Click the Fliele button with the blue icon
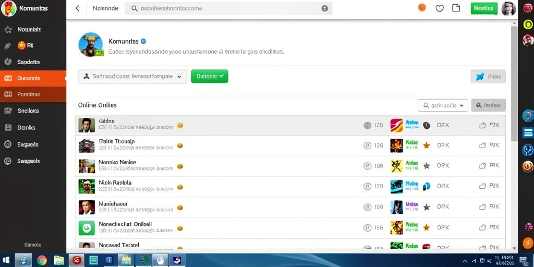Image resolution: width=534 pixels, height=267 pixels. click(x=488, y=77)
